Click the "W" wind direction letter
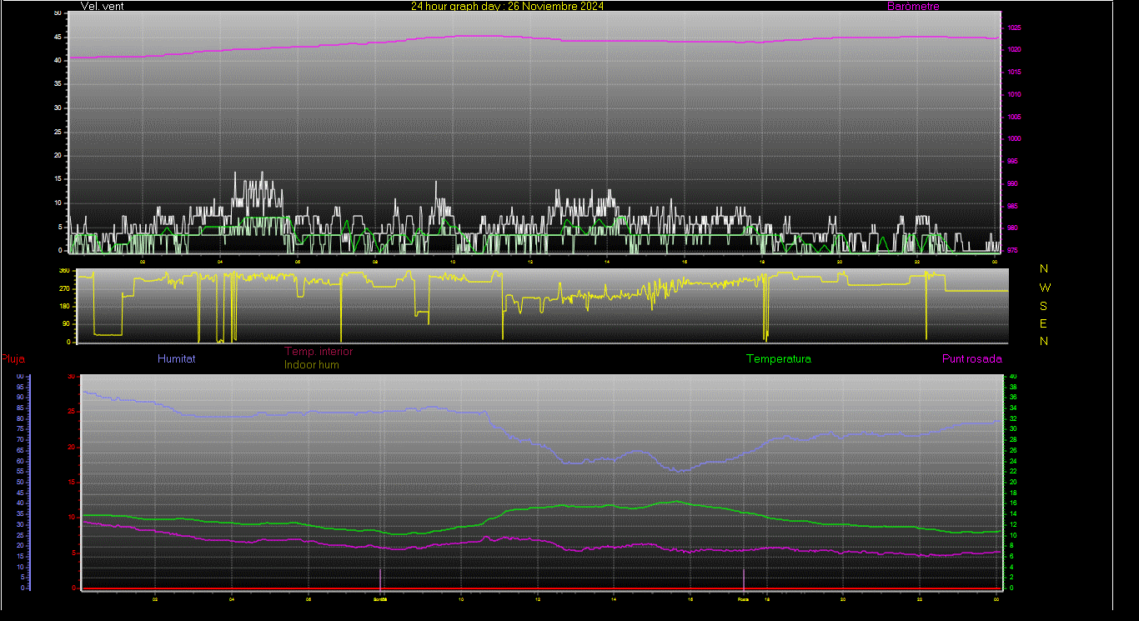This screenshot has height=621, width=1139. pyautogui.click(x=1045, y=288)
